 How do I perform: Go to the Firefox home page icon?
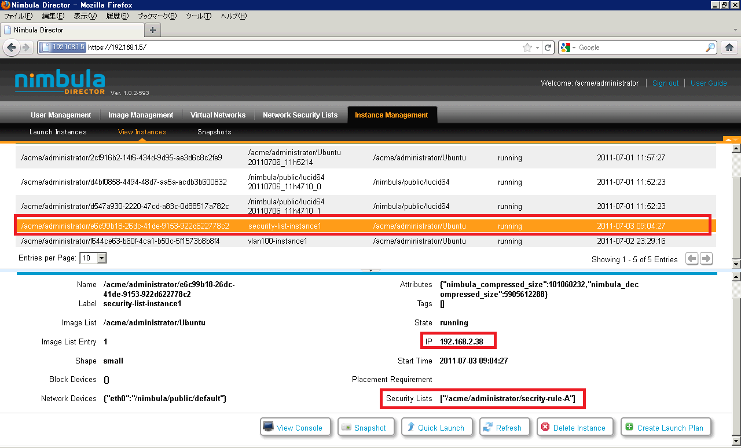[x=729, y=47]
